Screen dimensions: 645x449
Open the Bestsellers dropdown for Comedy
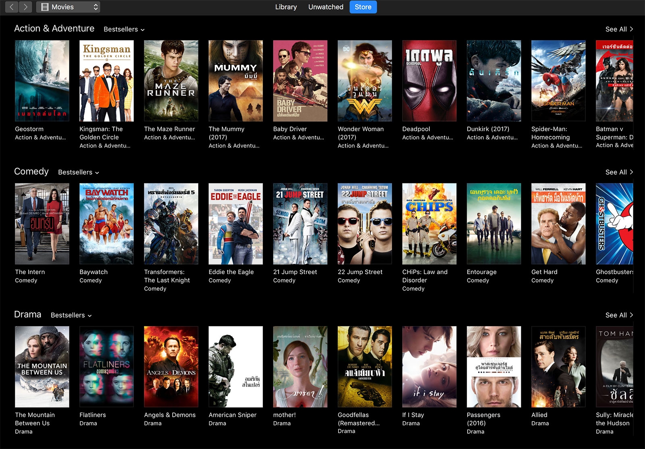click(x=78, y=172)
